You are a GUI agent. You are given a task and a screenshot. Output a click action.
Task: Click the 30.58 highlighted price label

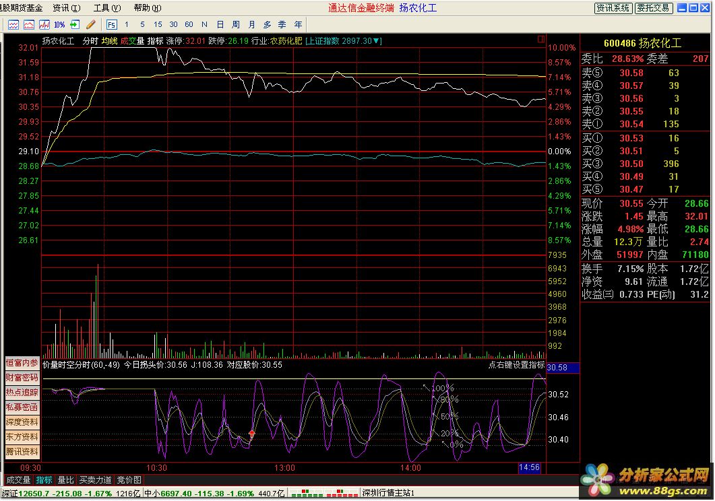pyautogui.click(x=563, y=368)
